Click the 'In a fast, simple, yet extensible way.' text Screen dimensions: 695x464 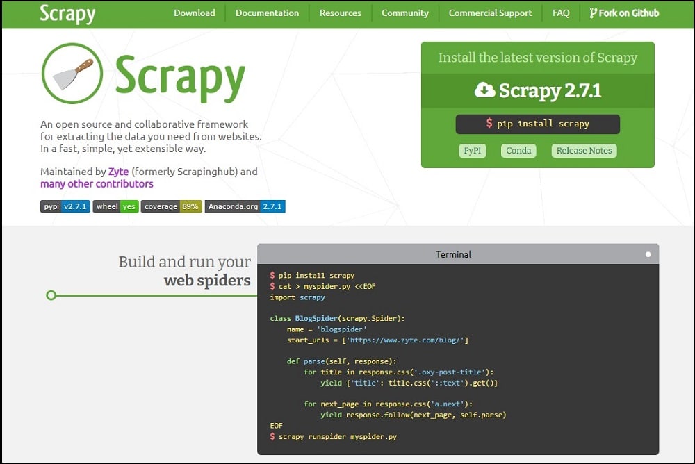tap(123, 149)
